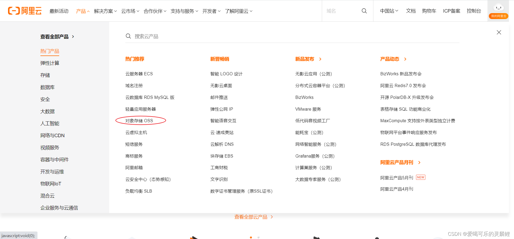Select the 数据库 category
The width and height of the screenshot is (514, 239).
pyautogui.click(x=47, y=87)
